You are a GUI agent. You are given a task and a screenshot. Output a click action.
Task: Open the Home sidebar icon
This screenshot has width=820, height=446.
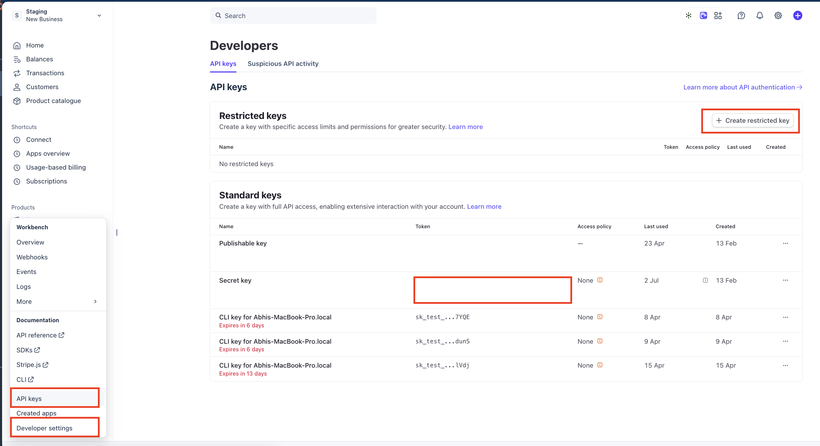[x=17, y=45]
